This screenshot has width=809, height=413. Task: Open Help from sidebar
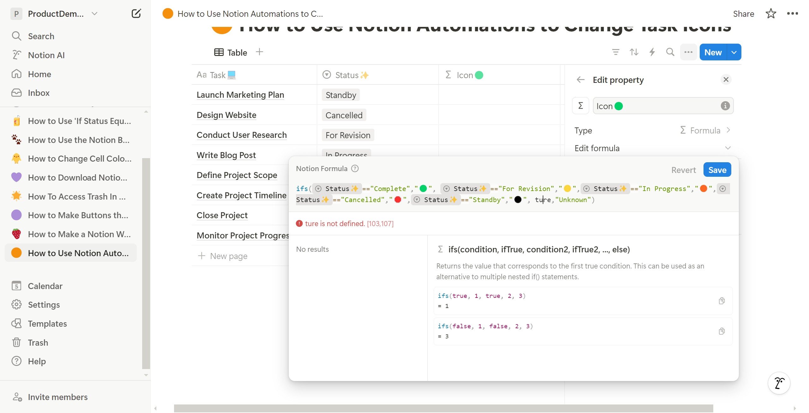click(x=37, y=361)
